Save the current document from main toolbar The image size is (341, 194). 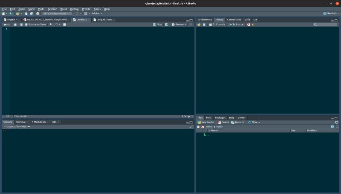coord(26,14)
